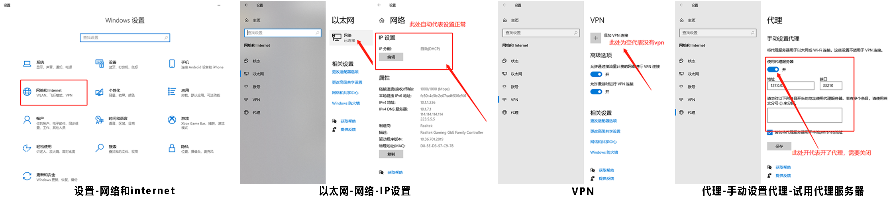Image resolution: width=891 pixels, height=199 pixels.
Task: Open 设备 category in Windows 设置 home
Action: [117, 64]
